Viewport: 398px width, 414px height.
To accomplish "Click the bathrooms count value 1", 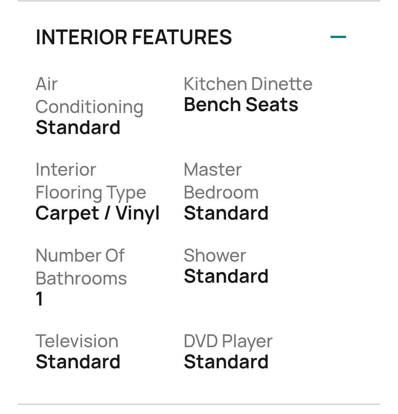I will point(39,299).
